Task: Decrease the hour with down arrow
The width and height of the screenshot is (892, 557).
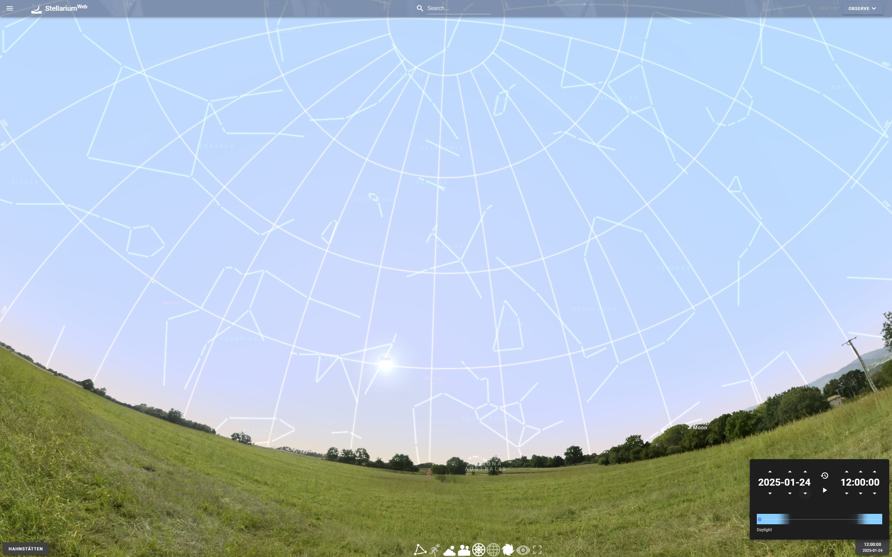Action: 846,493
